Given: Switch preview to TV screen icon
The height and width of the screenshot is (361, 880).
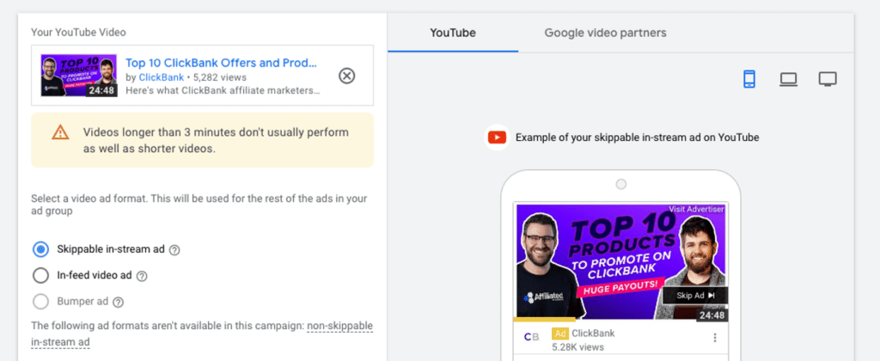Looking at the screenshot, I should click(x=828, y=79).
